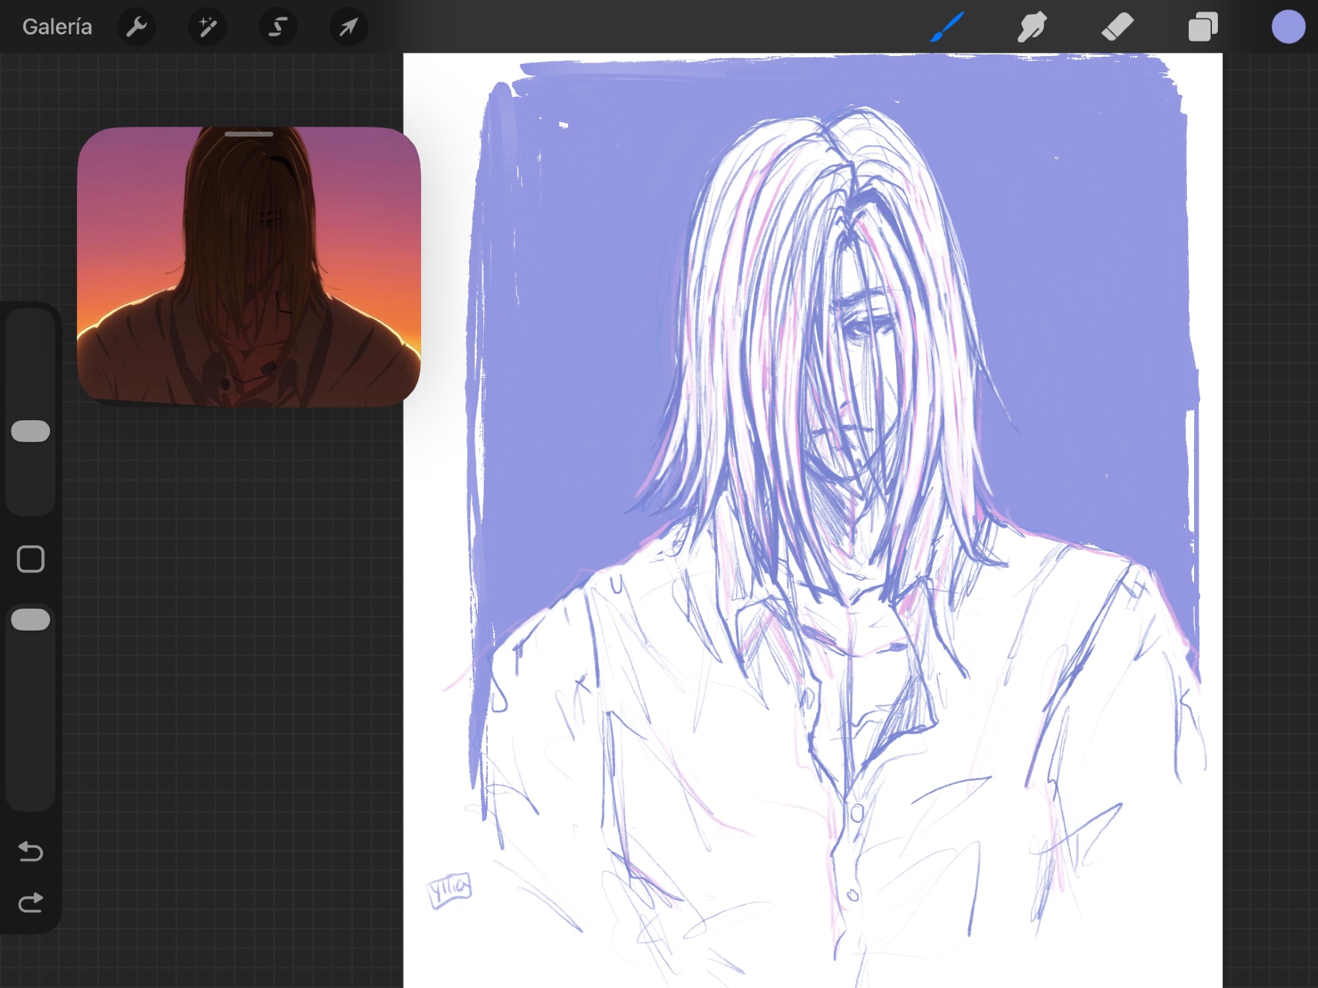Select the Eraser tool
Viewport: 1318px width, 988px height.
(x=1118, y=27)
